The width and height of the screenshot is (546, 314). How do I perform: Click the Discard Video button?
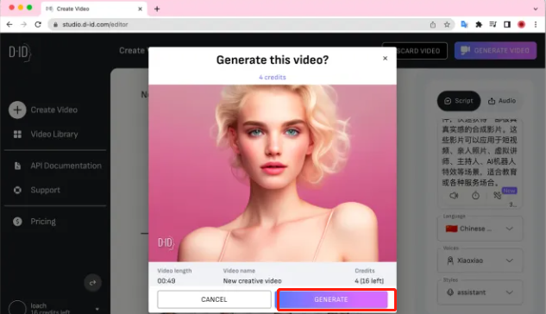pyautogui.click(x=422, y=51)
